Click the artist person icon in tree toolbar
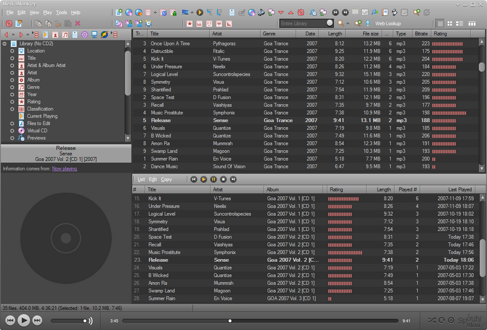 pyautogui.click(x=55, y=35)
